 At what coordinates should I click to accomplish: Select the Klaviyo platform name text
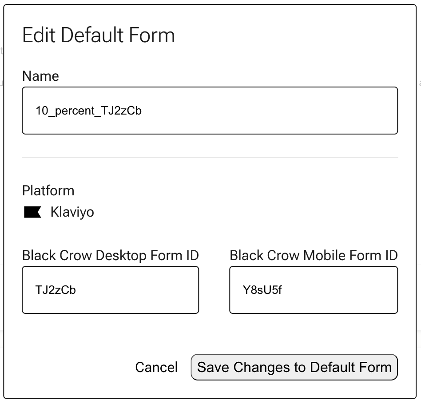72,212
